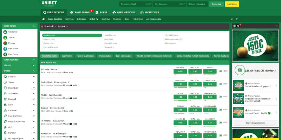Open the Promotions tab
This screenshot has width=281, height=140.
click(150, 13)
